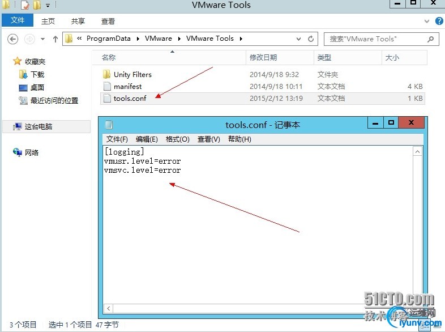Open Notepad 帮助(H) menu
The width and height of the screenshot is (445, 332).
239,139
